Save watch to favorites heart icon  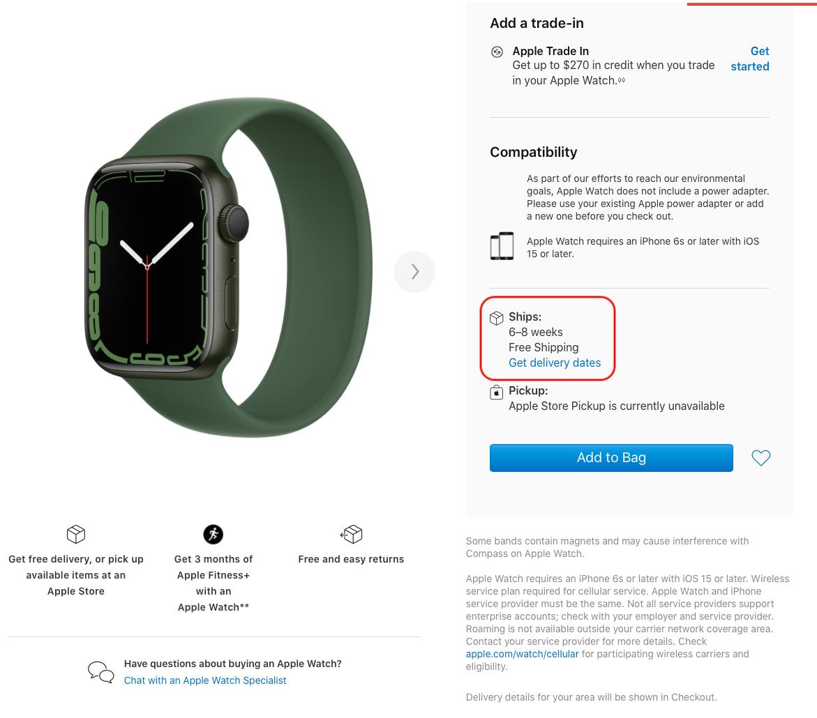[x=760, y=458]
